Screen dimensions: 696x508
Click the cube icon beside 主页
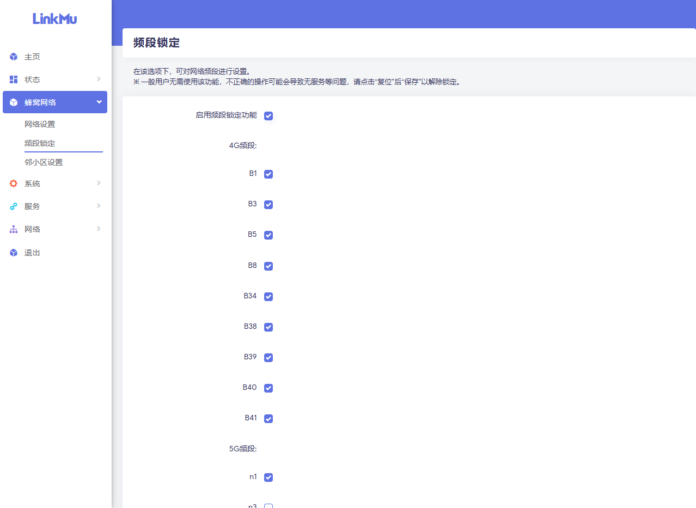(x=14, y=57)
